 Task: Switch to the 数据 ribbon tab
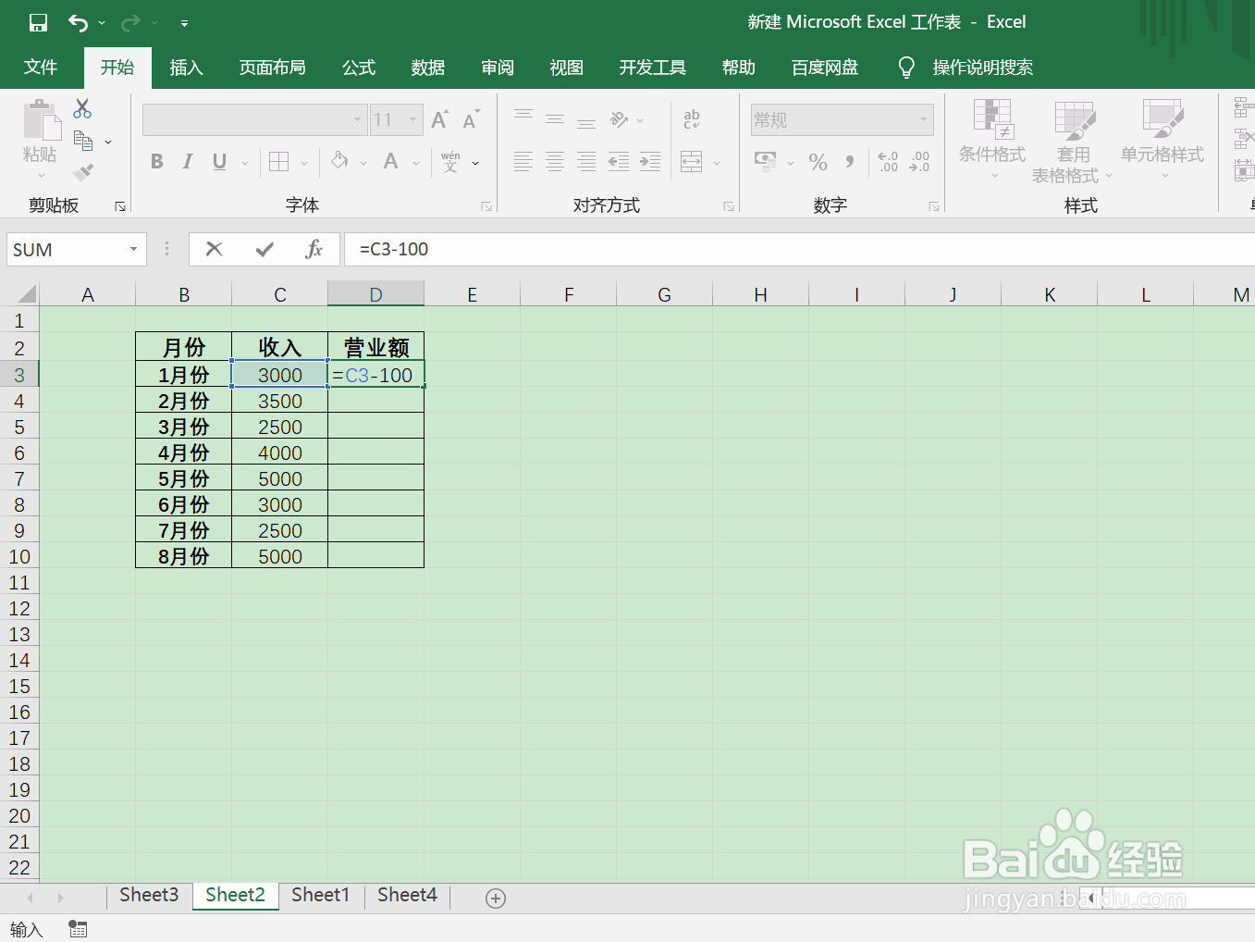(x=427, y=67)
